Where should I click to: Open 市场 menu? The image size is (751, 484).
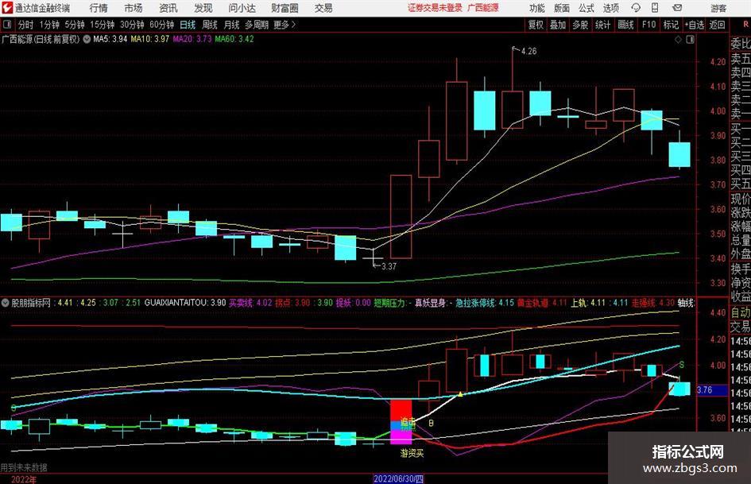[134, 8]
